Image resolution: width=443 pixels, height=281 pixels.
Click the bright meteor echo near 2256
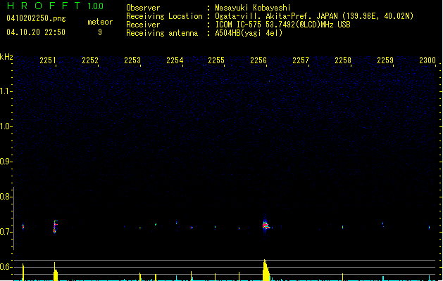pyautogui.click(x=266, y=226)
